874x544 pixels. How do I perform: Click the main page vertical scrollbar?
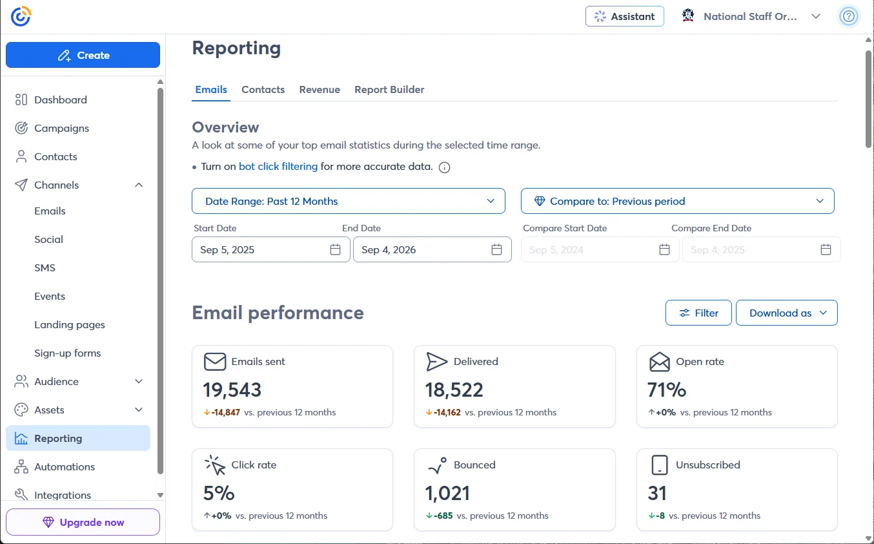click(868, 98)
